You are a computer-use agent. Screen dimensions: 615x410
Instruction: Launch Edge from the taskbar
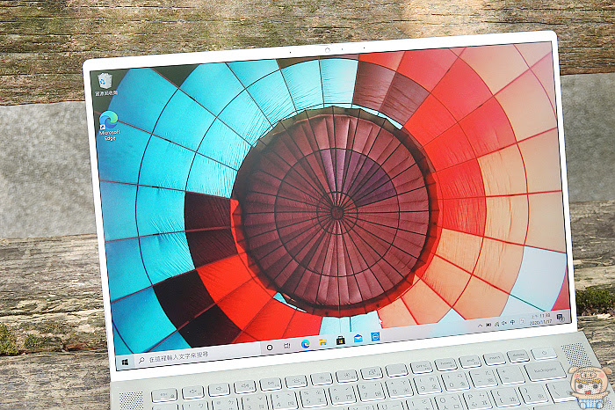tap(305, 344)
